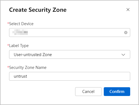Focus the Security Zone Name input field
Screen dimensions: 139x105
pos(70,76)
